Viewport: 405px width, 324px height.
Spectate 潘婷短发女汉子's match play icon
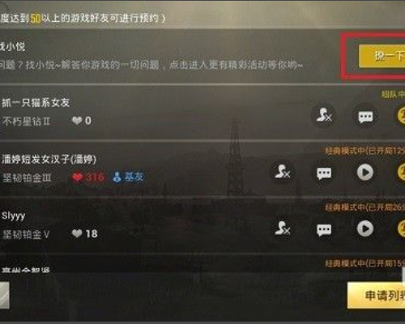click(365, 173)
